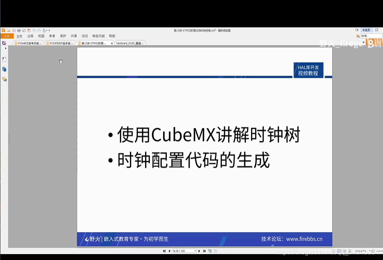Select the hand/touch mode tool icon
The image size is (383, 260).
coord(44,31)
